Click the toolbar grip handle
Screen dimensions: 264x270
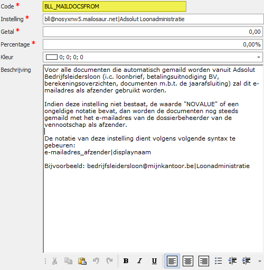(45, 261)
